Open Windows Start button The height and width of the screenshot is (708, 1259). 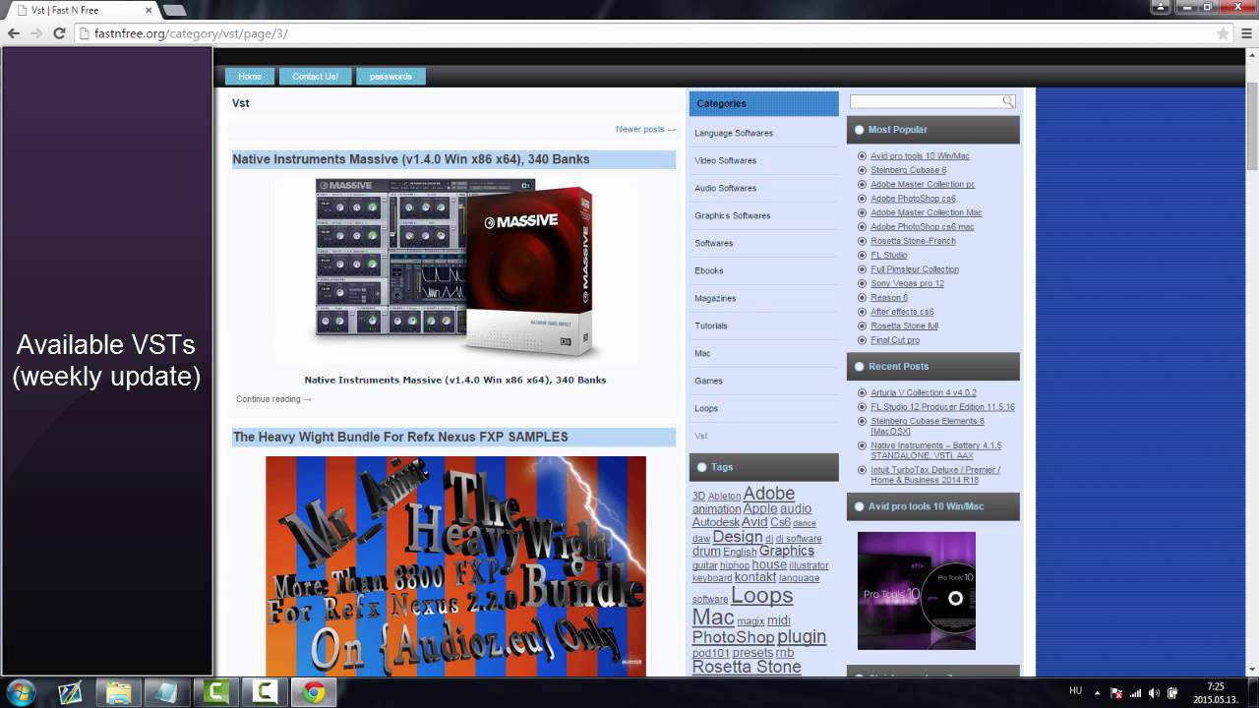click(x=20, y=692)
